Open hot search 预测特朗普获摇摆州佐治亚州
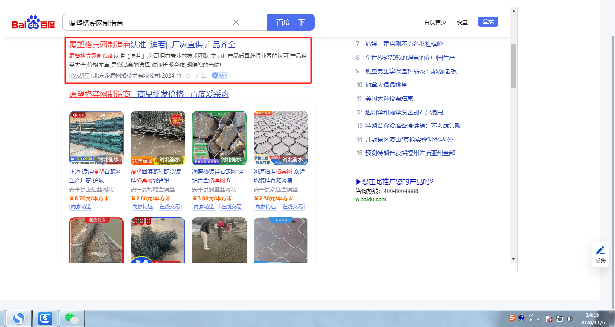The image size is (615, 327). (x=413, y=153)
